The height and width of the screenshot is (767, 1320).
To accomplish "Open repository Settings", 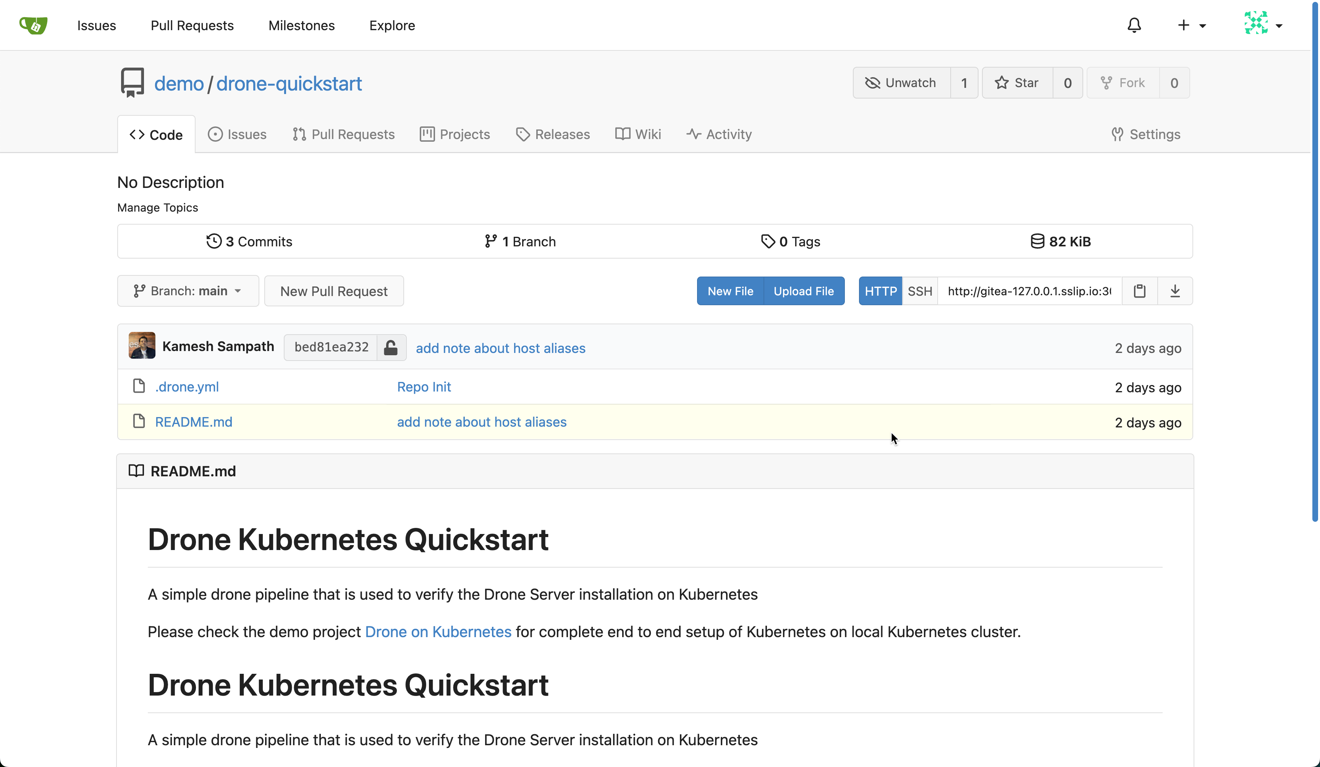I will click(1145, 134).
